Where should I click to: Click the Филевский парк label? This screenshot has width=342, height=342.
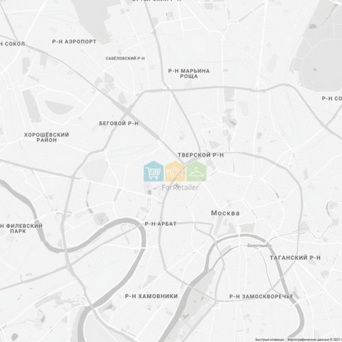[x=21, y=228]
